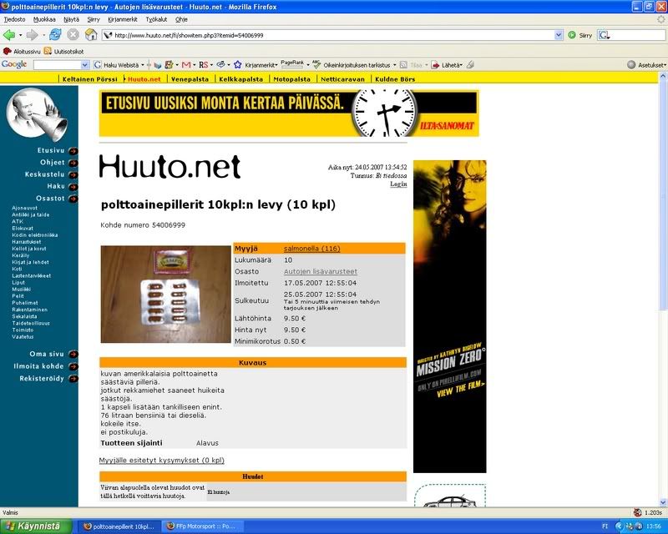The image size is (668, 534).
Task: Open the Kirjanmerkit dropdown in Google toolbar
Action: click(277, 66)
